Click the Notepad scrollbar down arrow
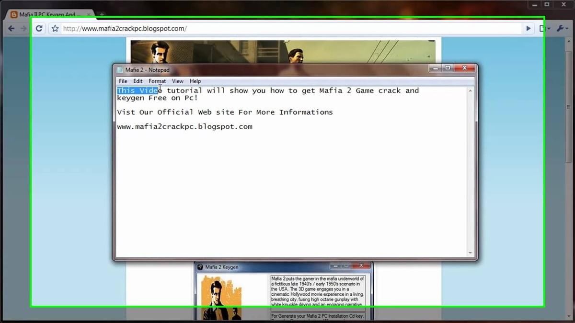The width and height of the screenshot is (575, 323). [470, 253]
